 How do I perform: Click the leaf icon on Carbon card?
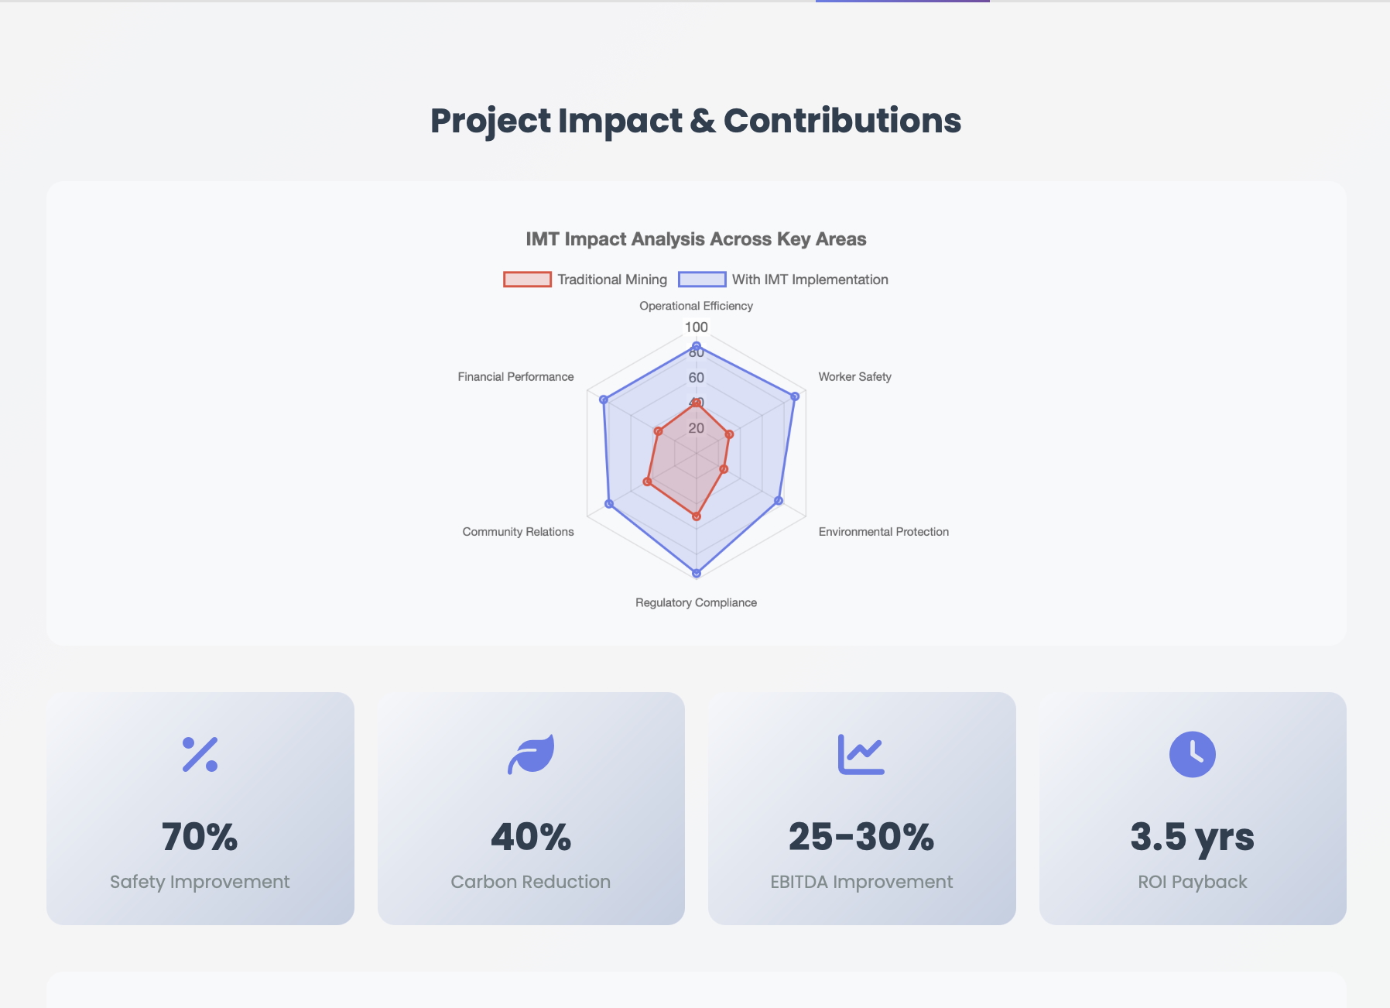(x=531, y=754)
